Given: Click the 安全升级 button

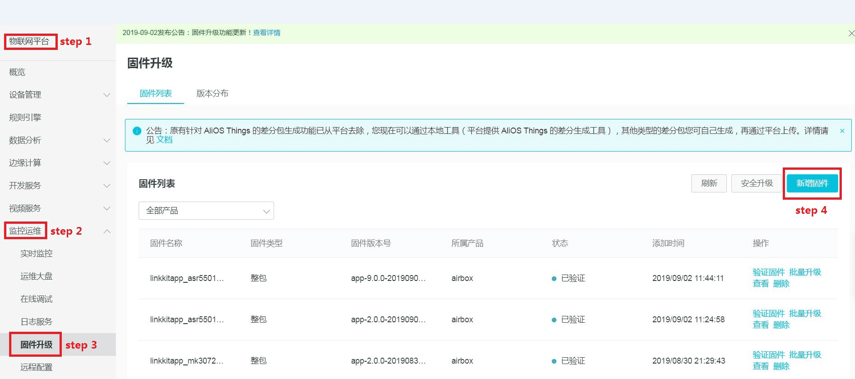Looking at the screenshot, I should [x=756, y=183].
